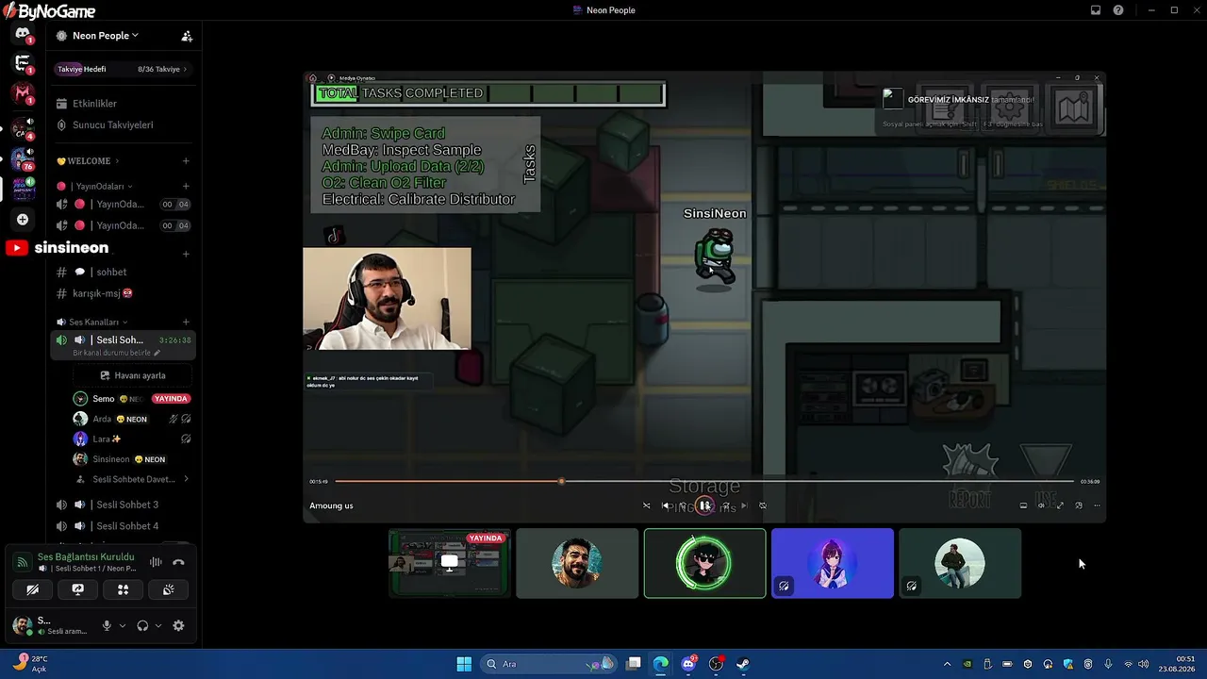Image resolution: width=1207 pixels, height=679 pixels.
Task: Join Sesli Sohbet 4 voice channel
Action: (x=123, y=526)
